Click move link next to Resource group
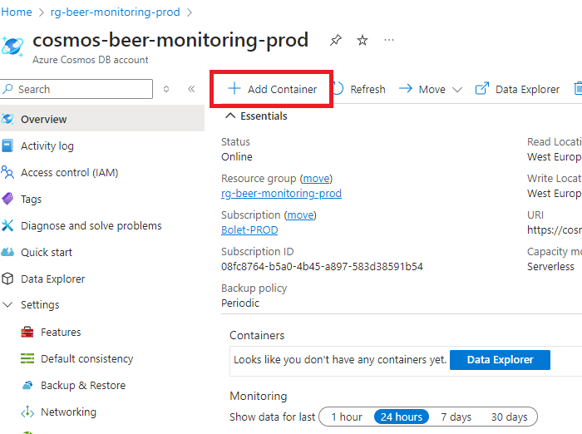582x434 pixels. pos(316,179)
